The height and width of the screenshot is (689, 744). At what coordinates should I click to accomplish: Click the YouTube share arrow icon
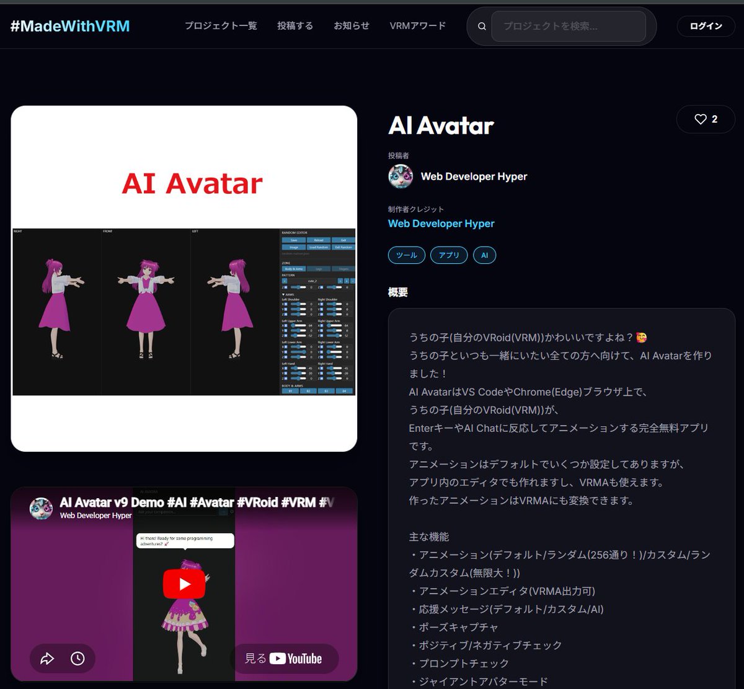click(x=47, y=659)
